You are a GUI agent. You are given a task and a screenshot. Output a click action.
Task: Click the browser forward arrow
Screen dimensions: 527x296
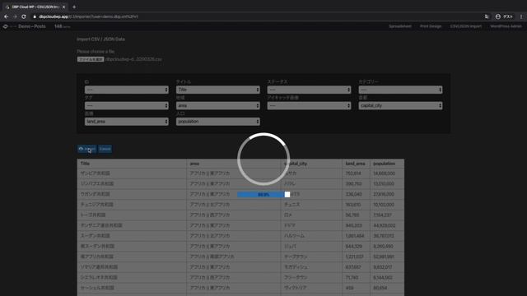click(15, 16)
